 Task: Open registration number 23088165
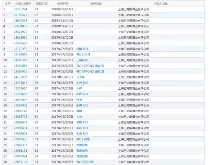[21, 151]
